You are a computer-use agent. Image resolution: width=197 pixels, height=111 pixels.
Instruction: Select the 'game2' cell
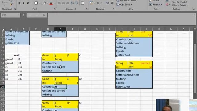point(11,63)
